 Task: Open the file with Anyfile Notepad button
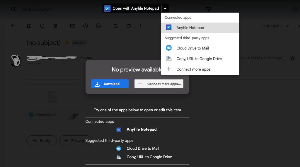click(132, 8)
